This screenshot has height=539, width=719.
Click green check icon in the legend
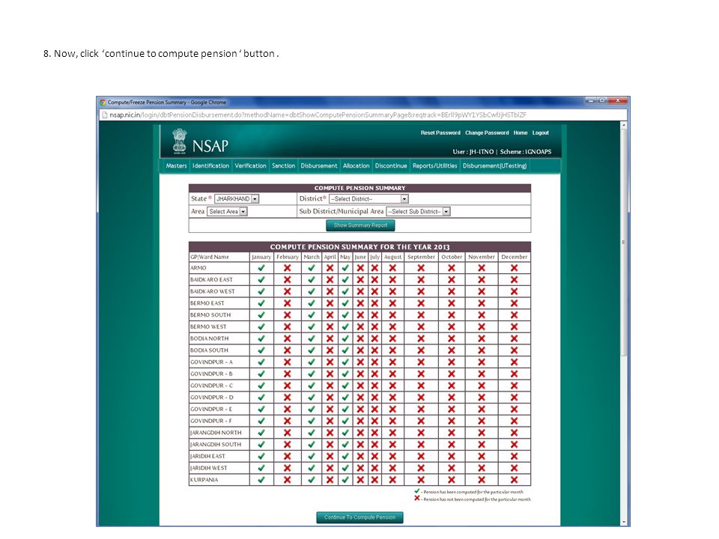tap(417, 491)
